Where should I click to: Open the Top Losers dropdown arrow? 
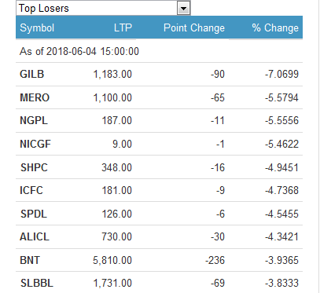183,9
